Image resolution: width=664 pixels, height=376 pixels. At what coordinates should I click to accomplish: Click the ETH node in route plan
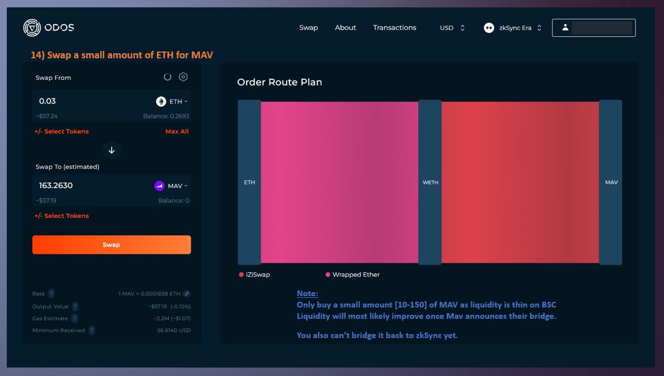[x=249, y=182]
